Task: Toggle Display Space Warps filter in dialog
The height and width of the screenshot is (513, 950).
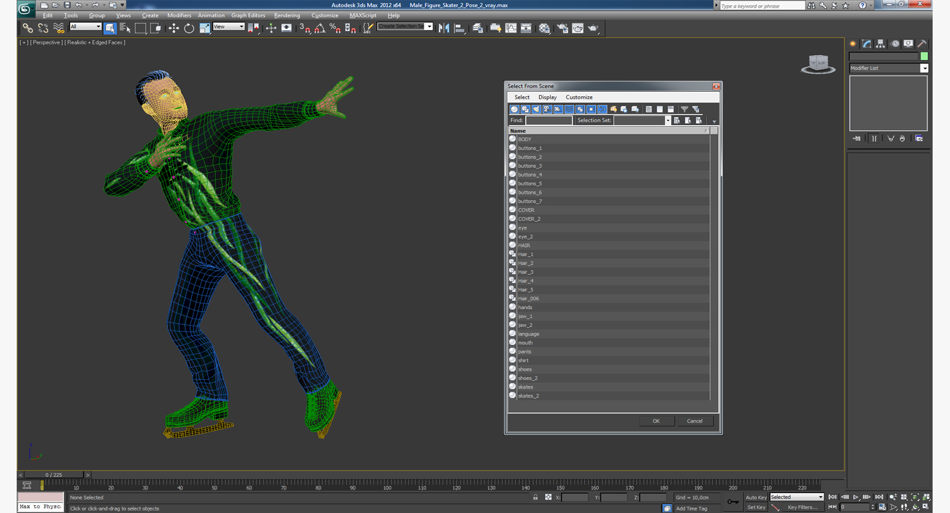Action: click(569, 109)
